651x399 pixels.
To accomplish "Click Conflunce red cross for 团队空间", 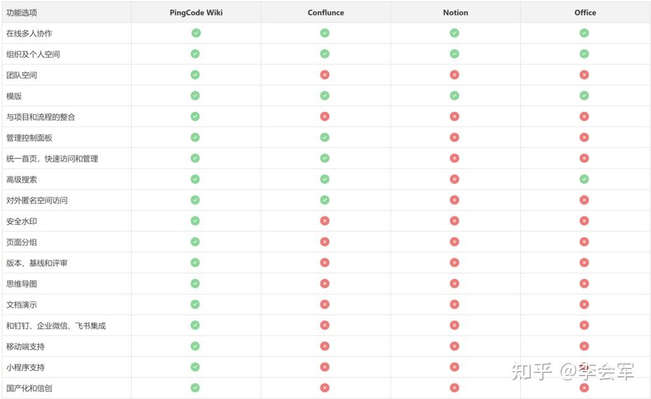I will [325, 75].
